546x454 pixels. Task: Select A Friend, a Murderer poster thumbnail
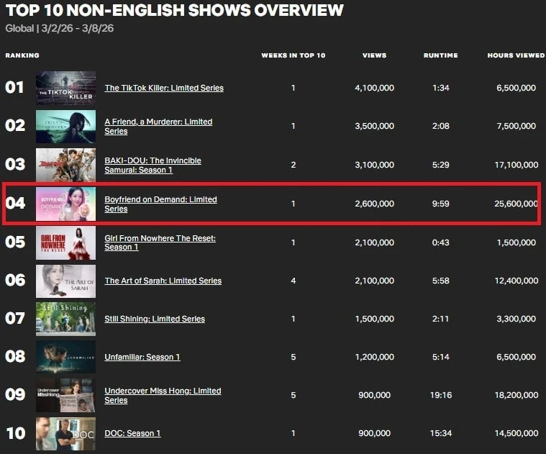[x=65, y=127]
